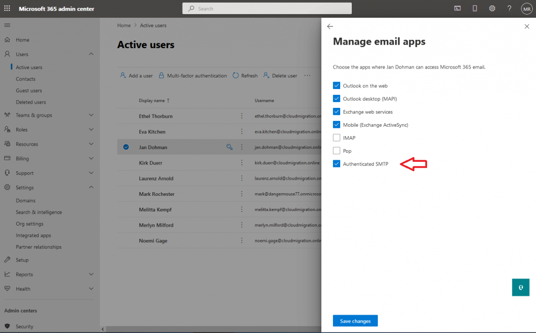Image resolution: width=536 pixels, height=333 pixels.
Task: Open Multi-factor authentication
Action: point(193,75)
